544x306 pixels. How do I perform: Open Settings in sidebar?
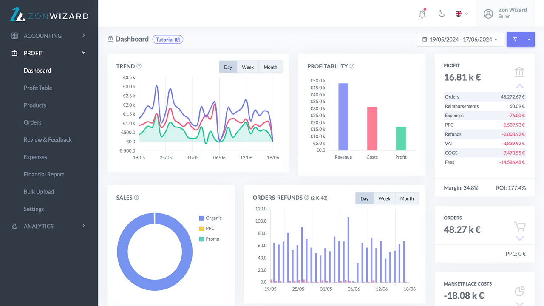34,209
